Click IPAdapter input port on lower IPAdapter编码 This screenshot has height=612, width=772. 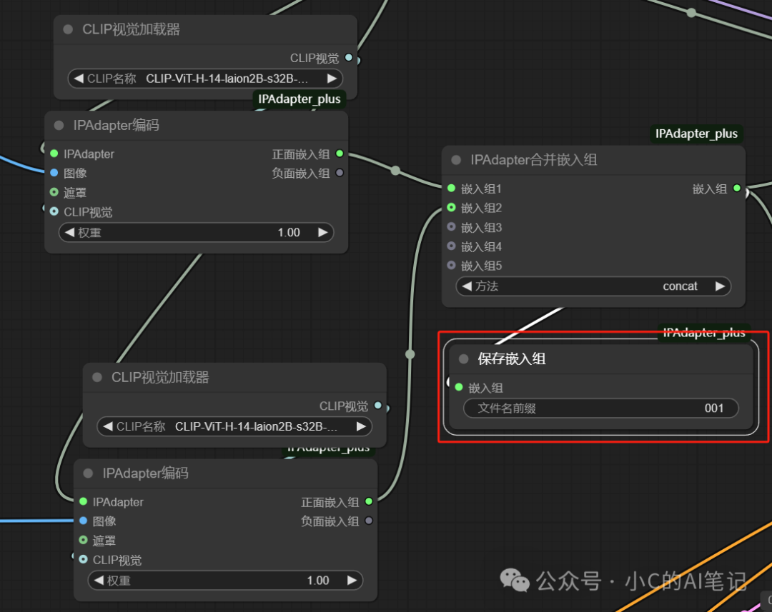(83, 501)
